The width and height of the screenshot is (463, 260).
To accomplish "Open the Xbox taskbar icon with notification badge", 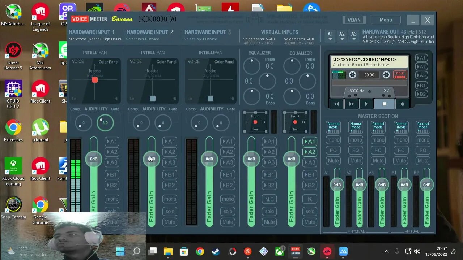I will (x=280, y=251).
